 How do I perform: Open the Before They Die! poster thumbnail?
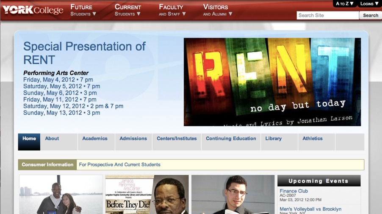click(x=147, y=195)
